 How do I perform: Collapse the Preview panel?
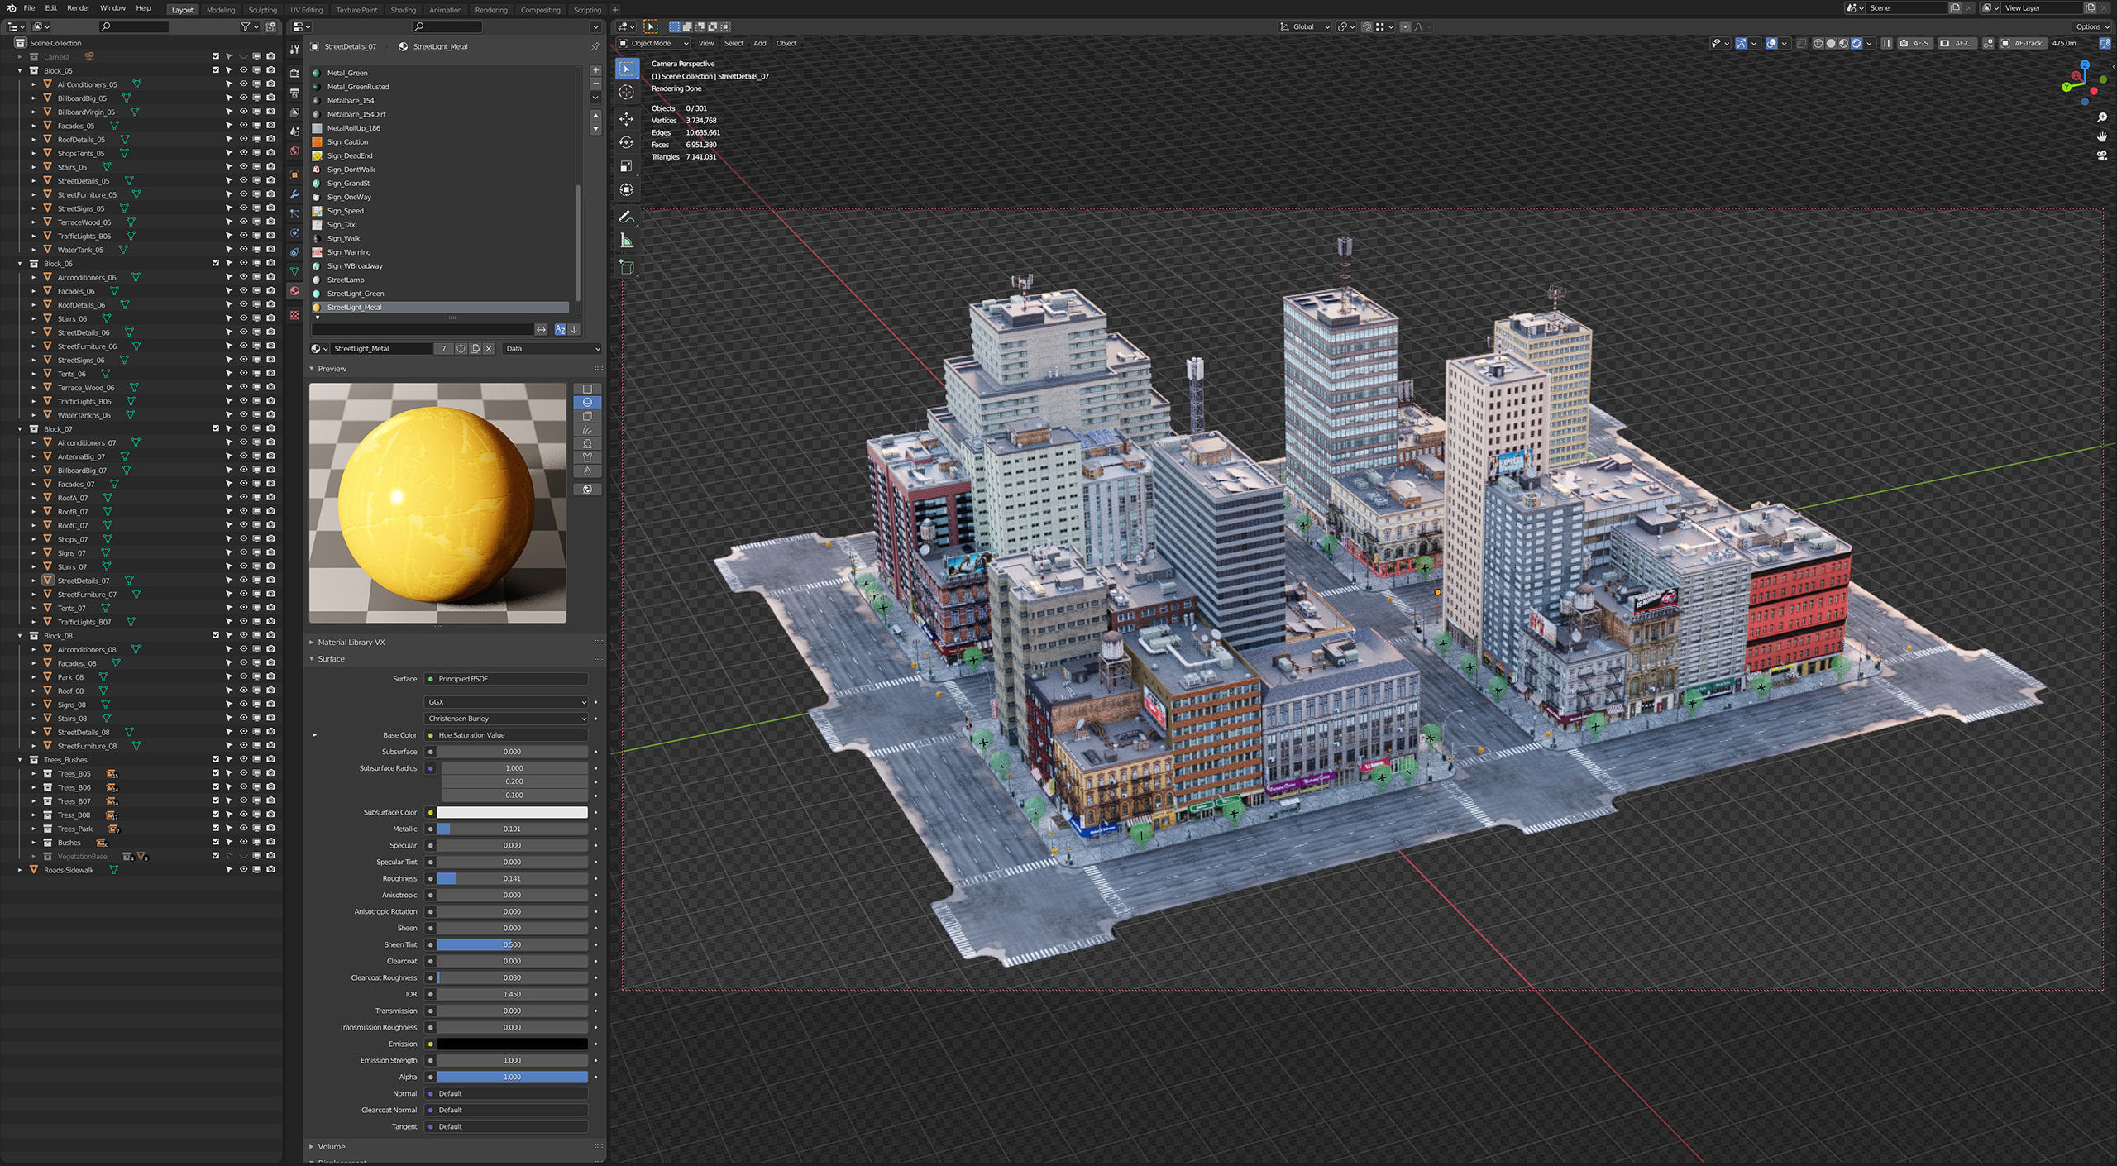point(312,369)
